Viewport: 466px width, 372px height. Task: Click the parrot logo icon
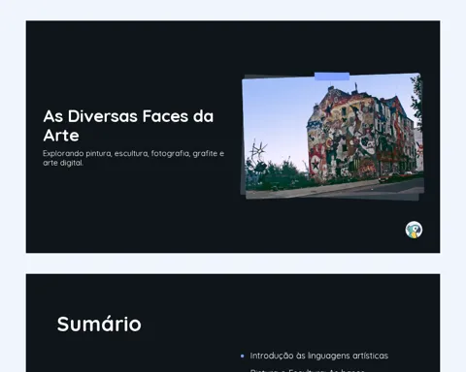coord(414,230)
